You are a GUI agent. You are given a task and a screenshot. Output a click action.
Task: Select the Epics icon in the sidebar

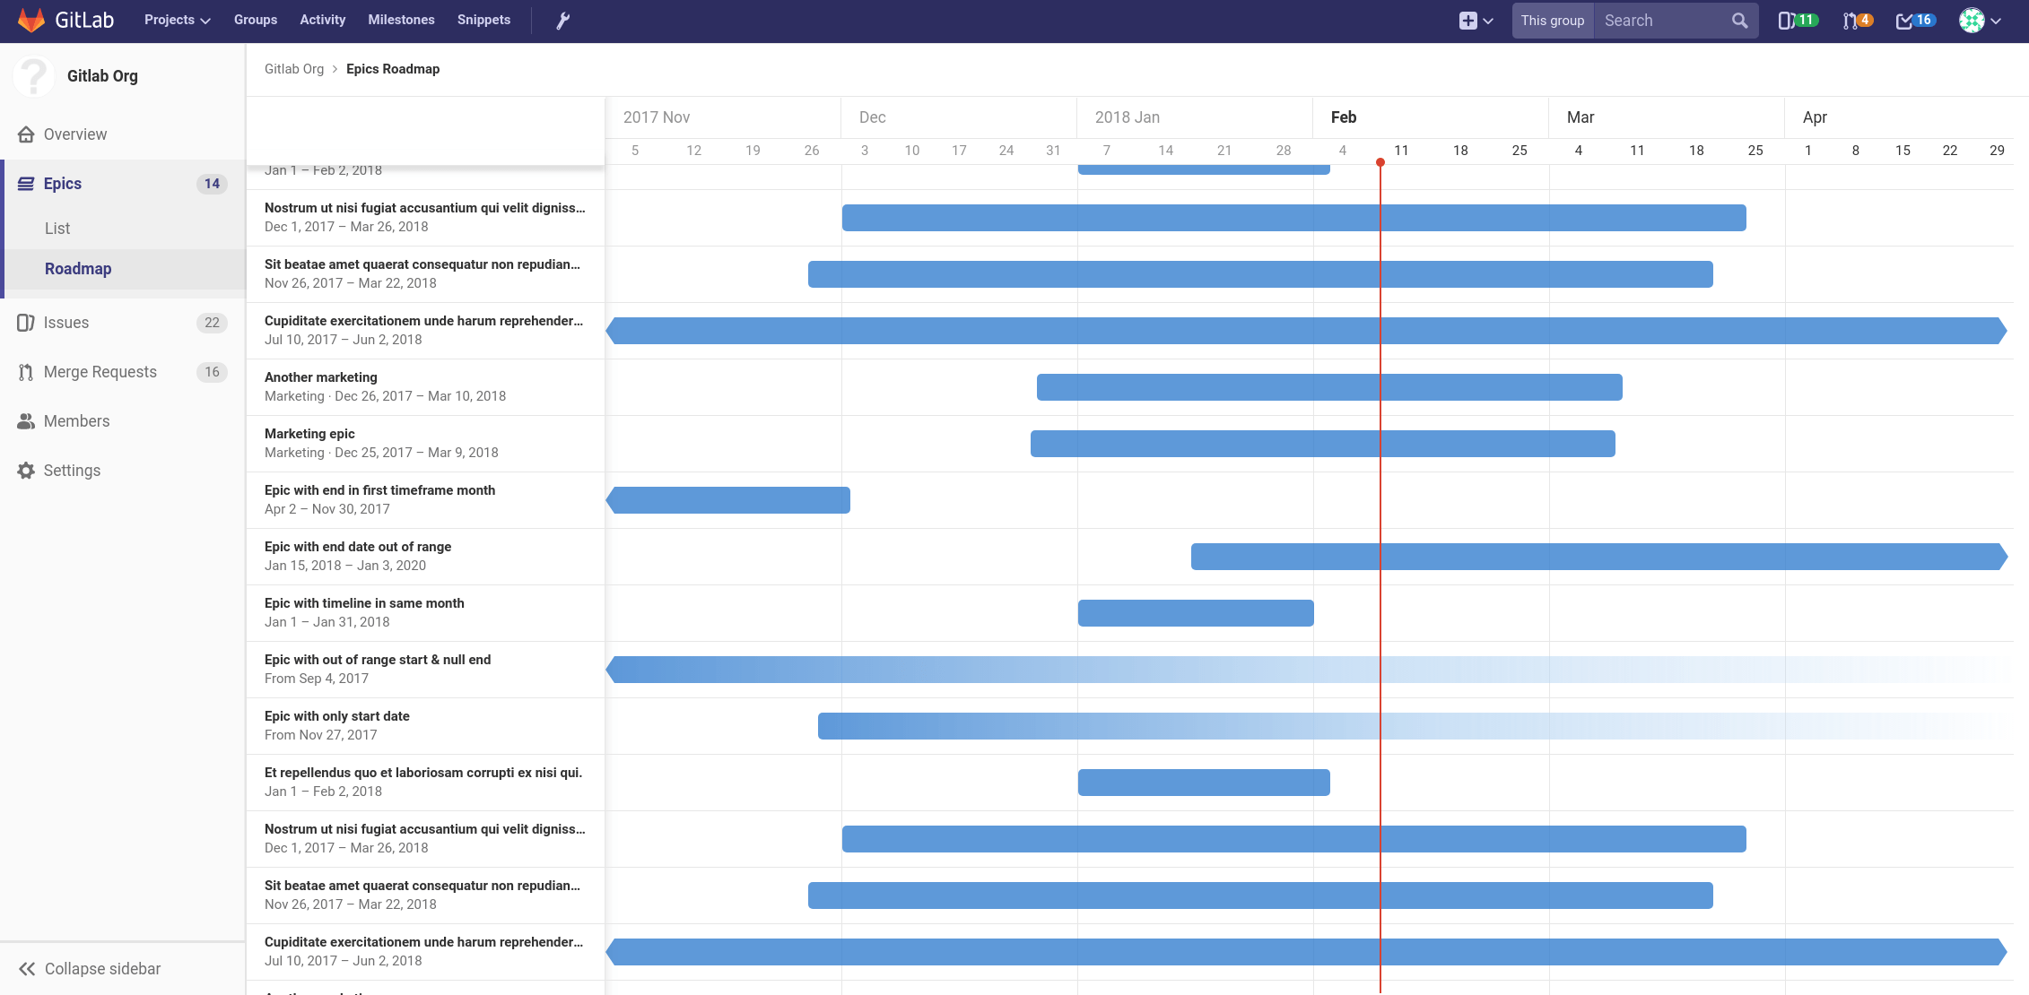[x=27, y=183]
